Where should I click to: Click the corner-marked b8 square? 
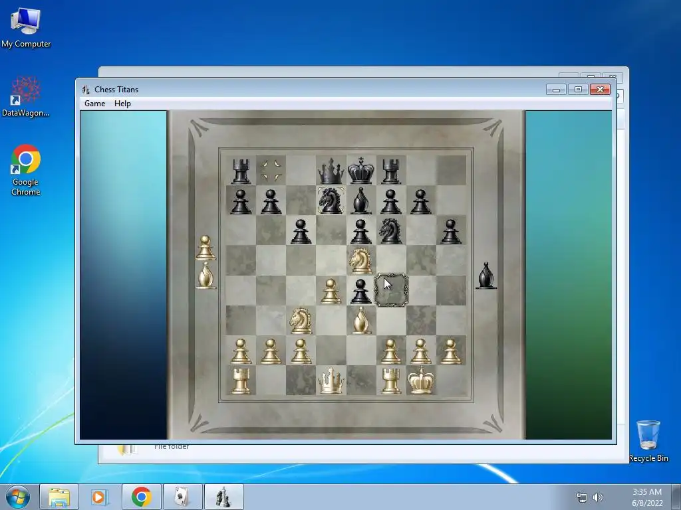point(271,171)
